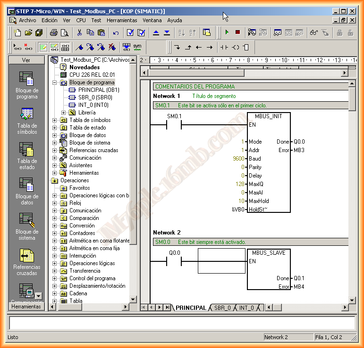Click the Herramientas bar button
Image resolution: width=364 pixels, height=348 pixels.
[x=26, y=306]
